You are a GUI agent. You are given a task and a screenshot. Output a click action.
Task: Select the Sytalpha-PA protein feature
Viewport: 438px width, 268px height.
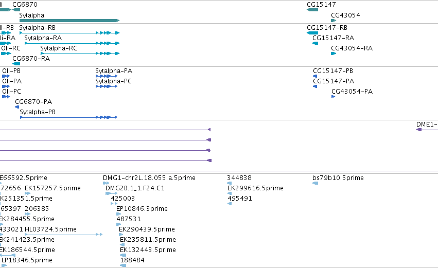107,76
